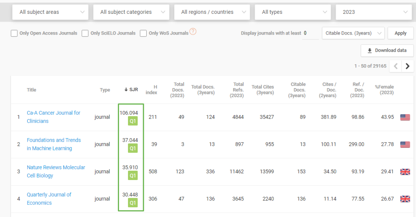This screenshot has height=217, width=416.
Task: Click the SJR value 30.448
Action: 130,195
